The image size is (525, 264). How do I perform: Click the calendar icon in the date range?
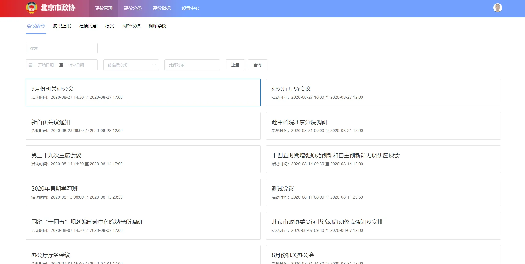click(31, 65)
